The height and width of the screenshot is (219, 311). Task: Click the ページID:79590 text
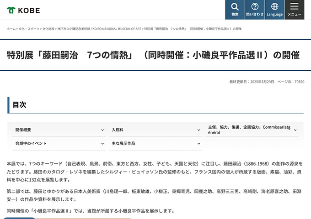pos(290,82)
